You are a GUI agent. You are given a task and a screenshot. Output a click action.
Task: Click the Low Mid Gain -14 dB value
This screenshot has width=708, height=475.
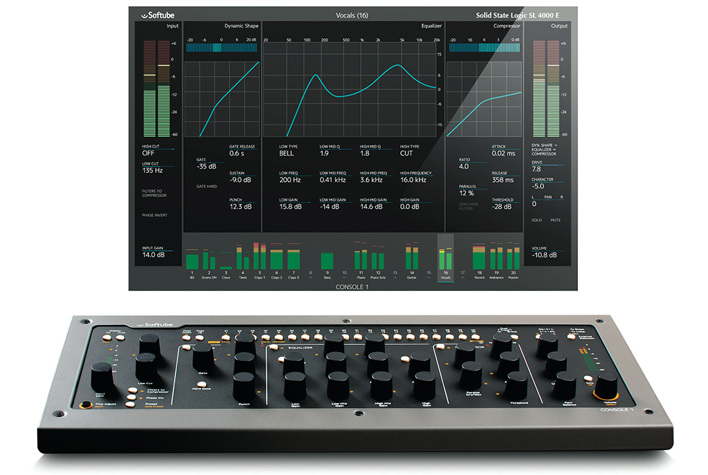click(330, 207)
